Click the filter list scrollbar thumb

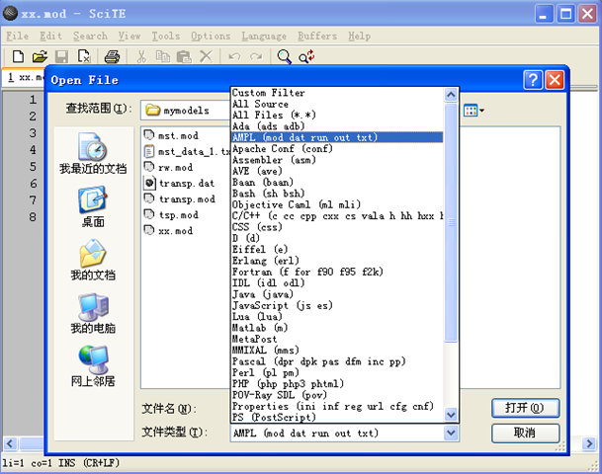pos(451,222)
